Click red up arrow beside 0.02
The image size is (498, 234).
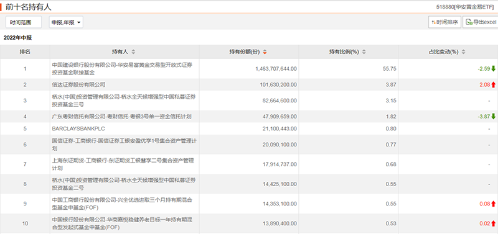click(493, 223)
